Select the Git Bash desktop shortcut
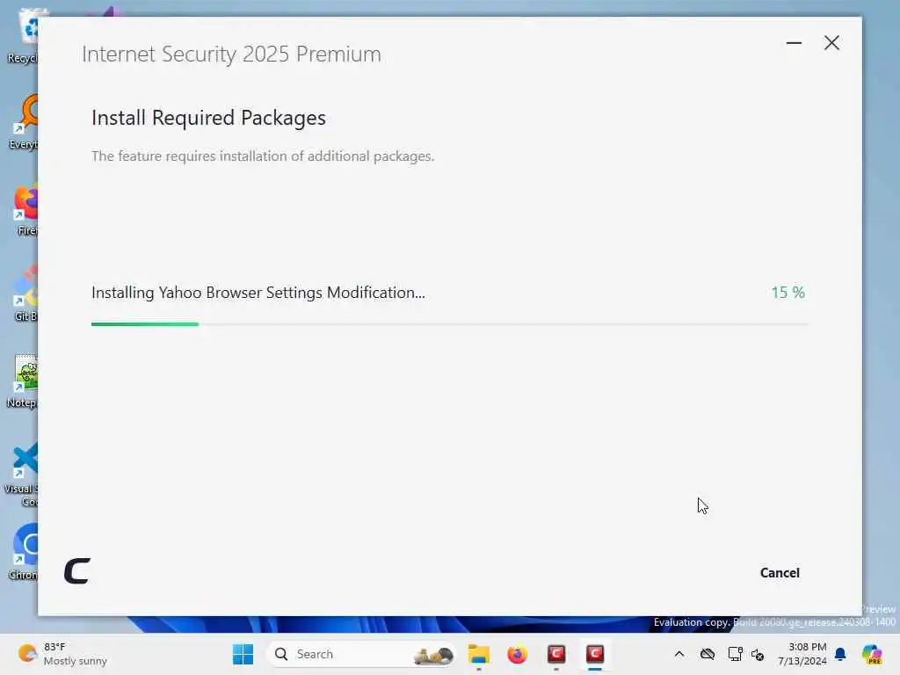This screenshot has width=900, height=675. pos(25,294)
